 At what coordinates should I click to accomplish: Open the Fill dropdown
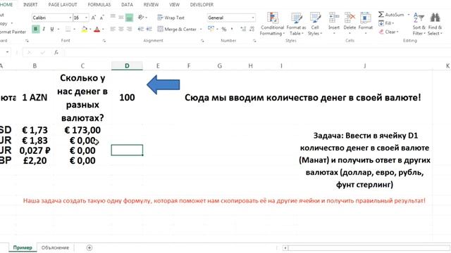[x=386, y=23]
